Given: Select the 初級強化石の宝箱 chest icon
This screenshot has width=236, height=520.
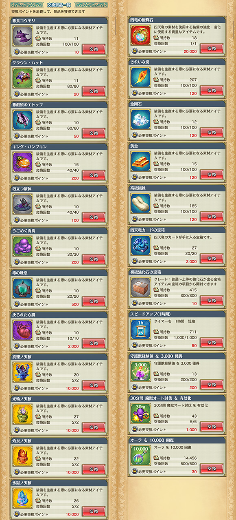Looking at the screenshot, I should tap(141, 287).
